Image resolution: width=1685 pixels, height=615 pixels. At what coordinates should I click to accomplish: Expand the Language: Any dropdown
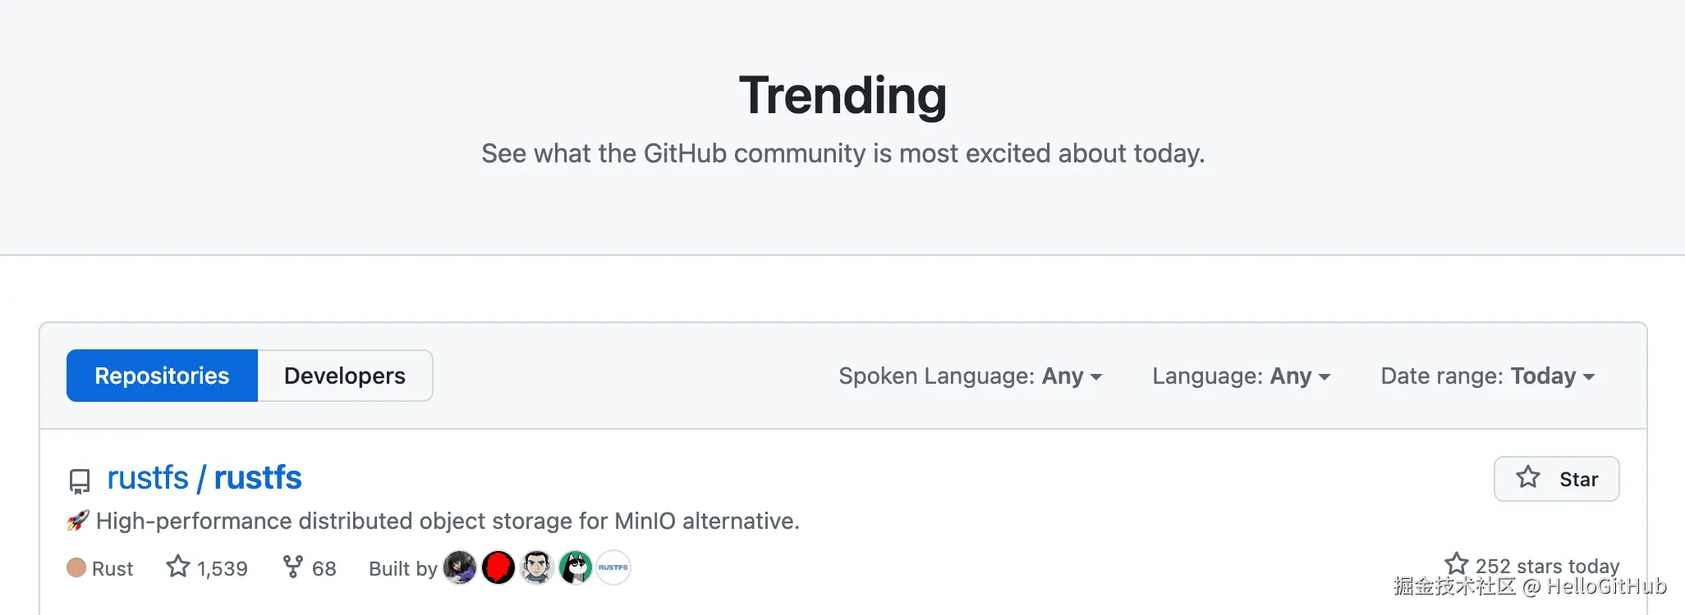[x=1241, y=376]
